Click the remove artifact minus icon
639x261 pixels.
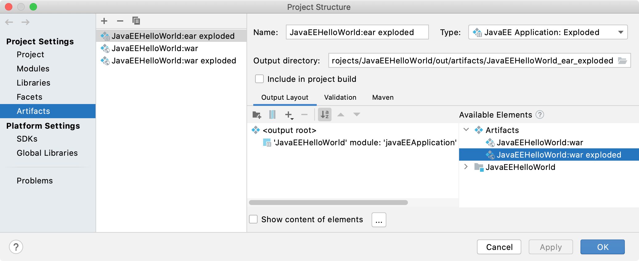[x=120, y=21]
